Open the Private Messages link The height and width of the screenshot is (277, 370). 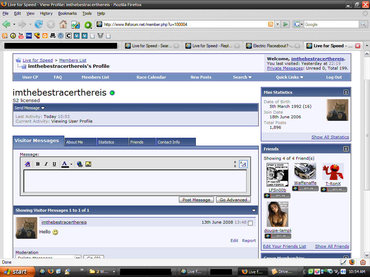pos(285,68)
